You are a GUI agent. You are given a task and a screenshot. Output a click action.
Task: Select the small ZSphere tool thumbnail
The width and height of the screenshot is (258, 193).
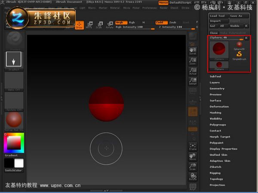(x=219, y=66)
